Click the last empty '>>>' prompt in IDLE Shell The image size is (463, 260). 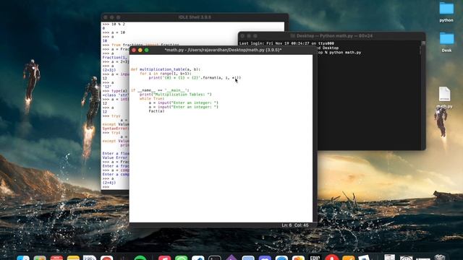(106, 187)
